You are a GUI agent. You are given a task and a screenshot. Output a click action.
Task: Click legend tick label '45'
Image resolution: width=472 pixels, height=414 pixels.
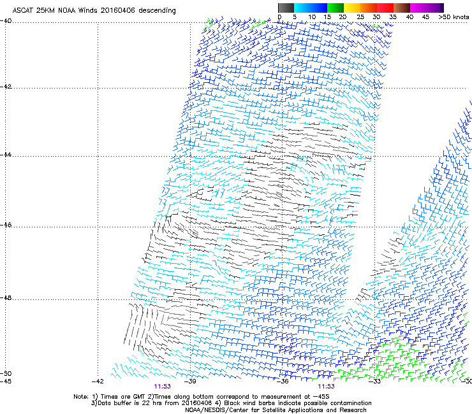click(425, 17)
